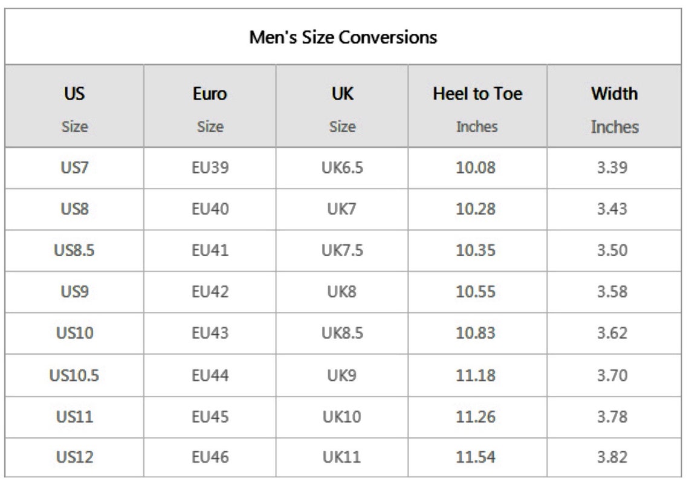
Task: Click the UK9 cell
Action: point(342,375)
